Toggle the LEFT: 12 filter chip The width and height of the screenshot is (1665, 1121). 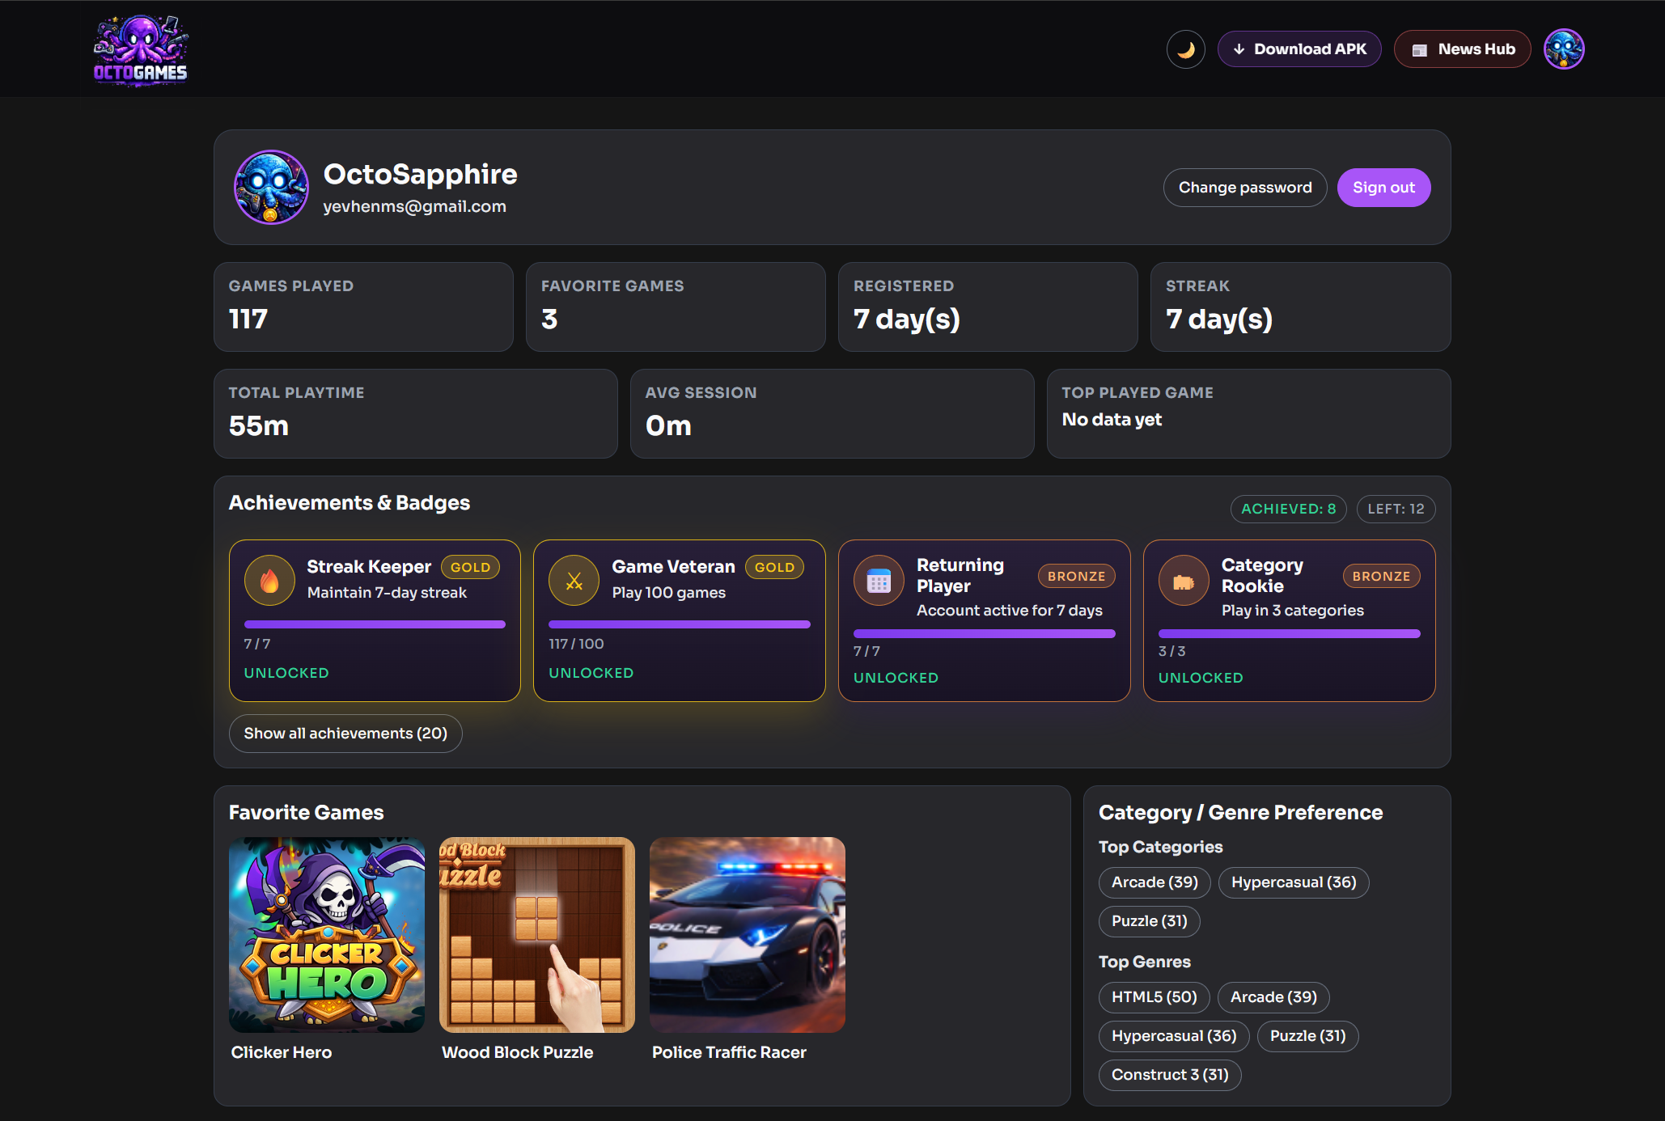(1395, 509)
